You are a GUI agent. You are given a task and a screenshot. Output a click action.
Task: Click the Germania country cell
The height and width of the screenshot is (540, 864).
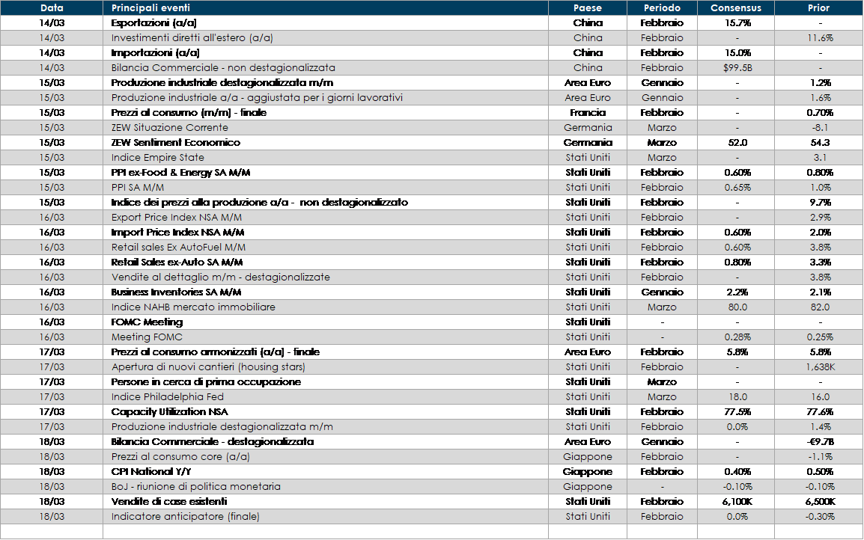point(588,127)
